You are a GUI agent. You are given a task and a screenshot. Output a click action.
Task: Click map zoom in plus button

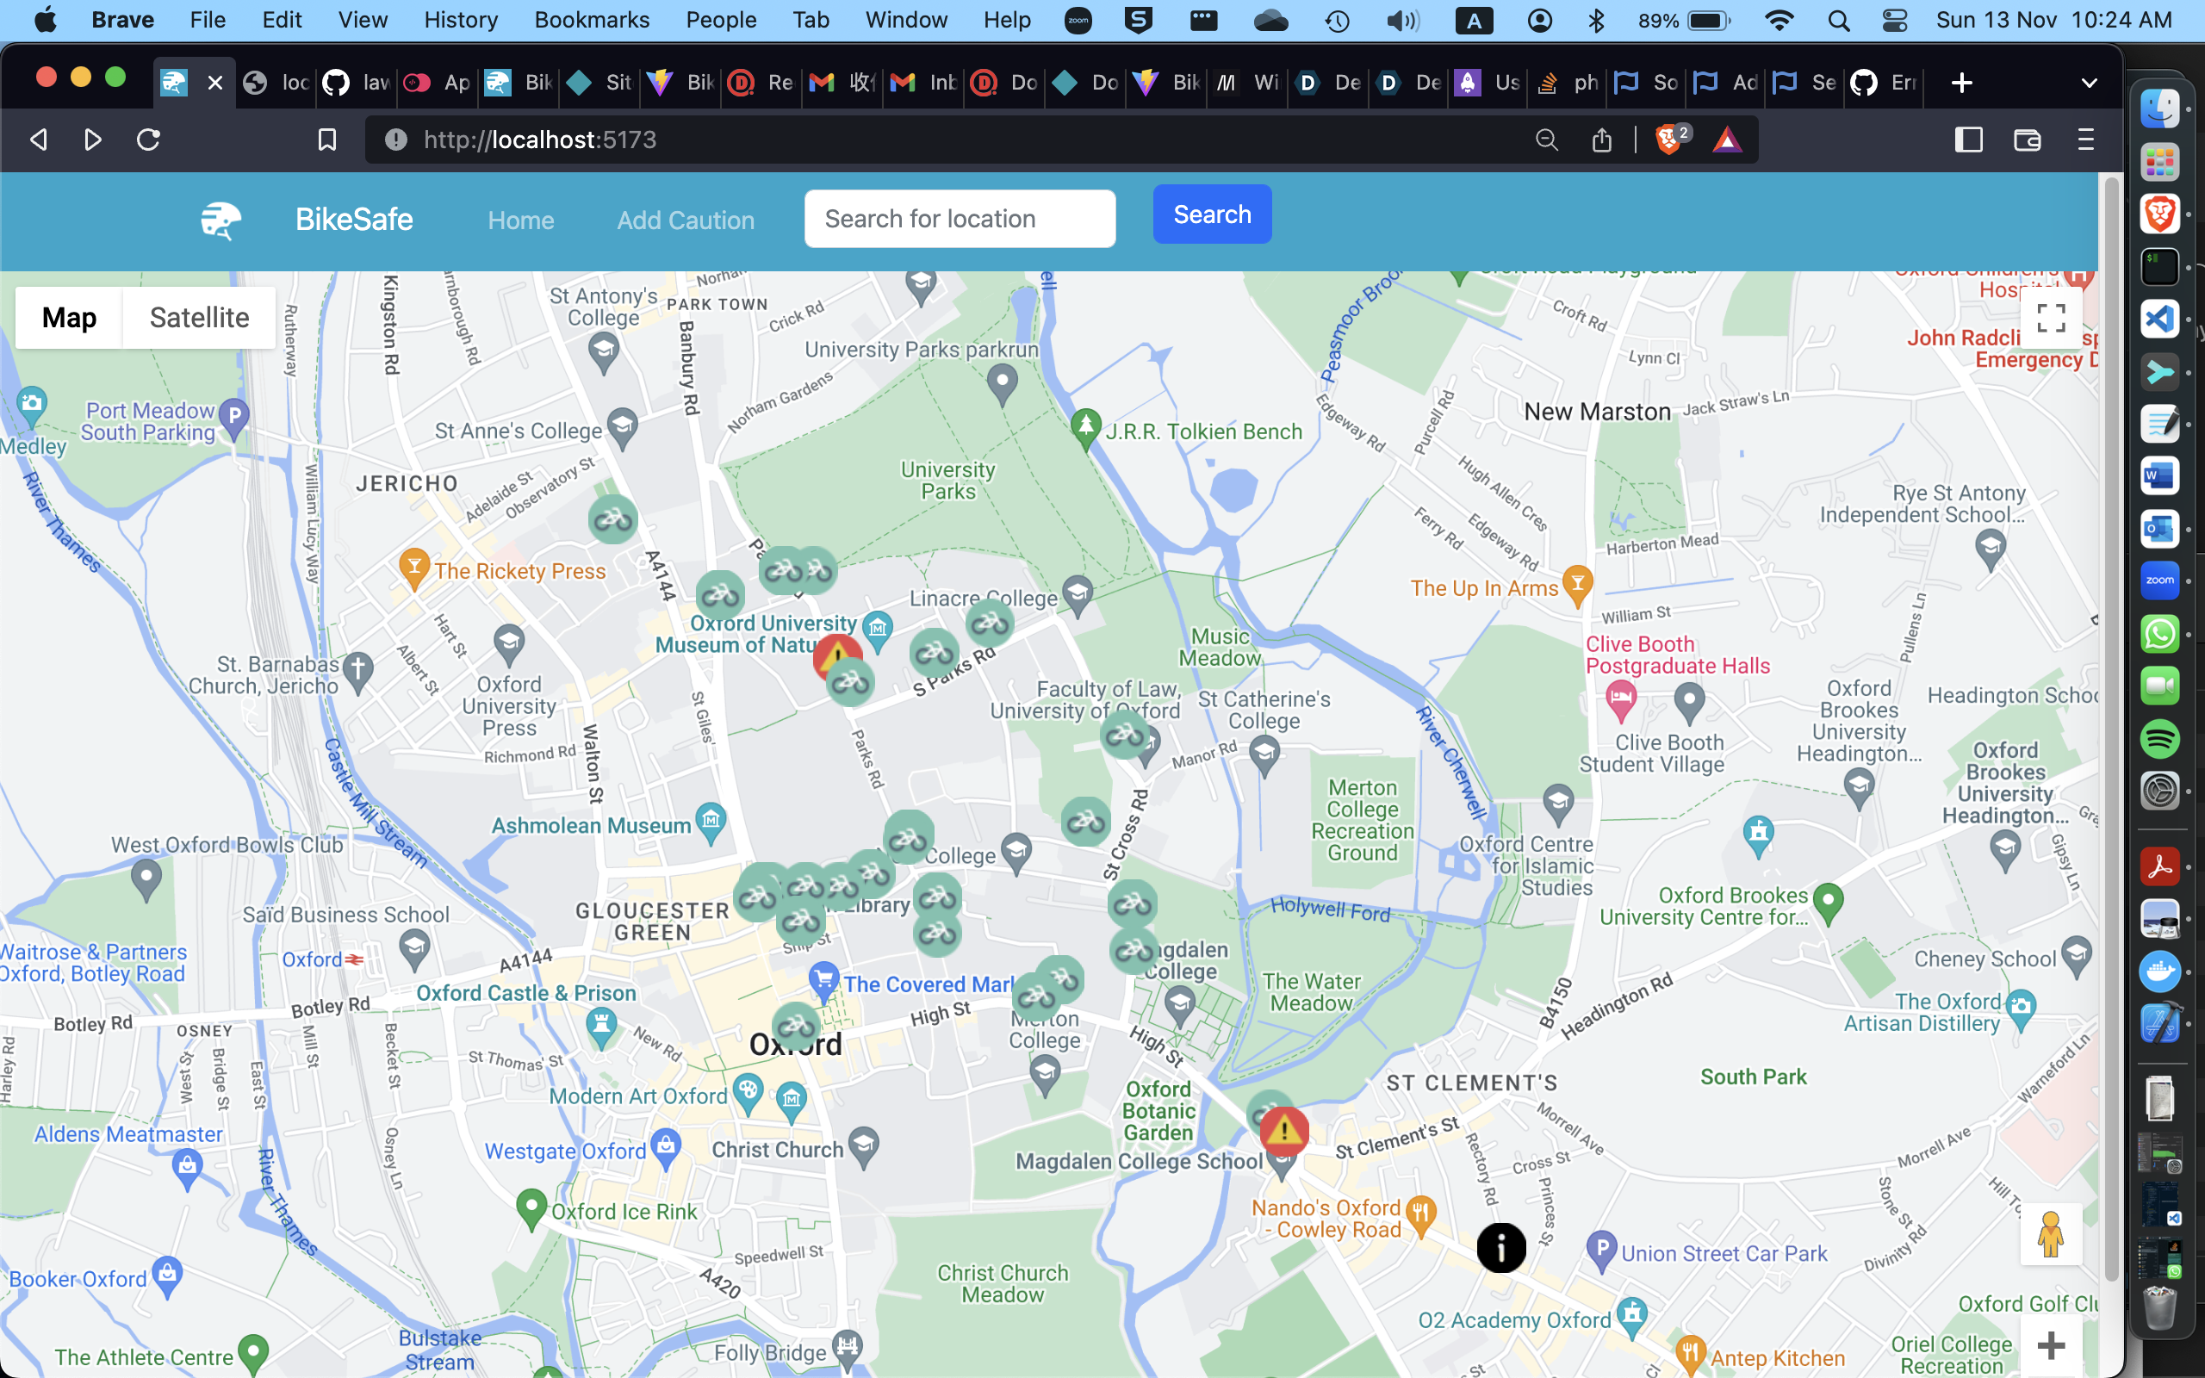point(2050,1345)
